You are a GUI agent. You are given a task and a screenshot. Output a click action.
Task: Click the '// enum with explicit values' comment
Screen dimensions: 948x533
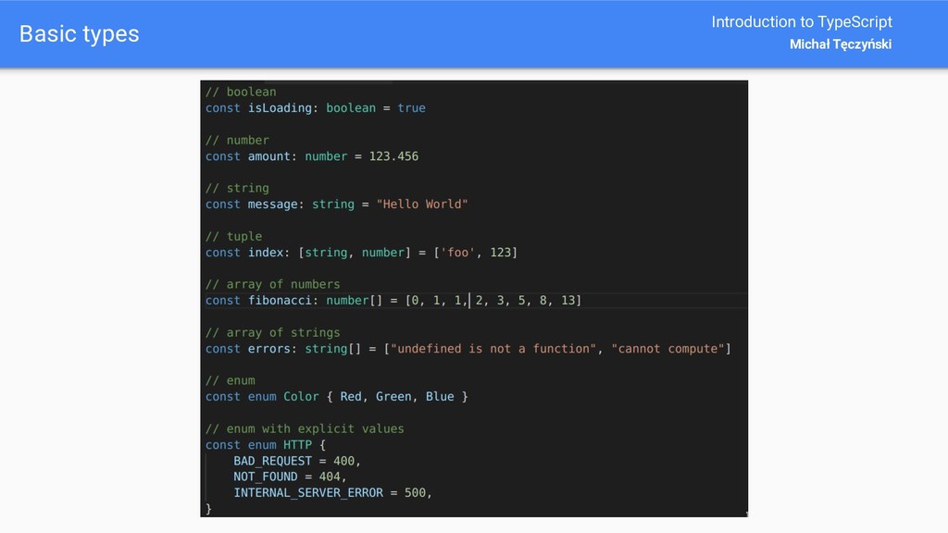305,429
